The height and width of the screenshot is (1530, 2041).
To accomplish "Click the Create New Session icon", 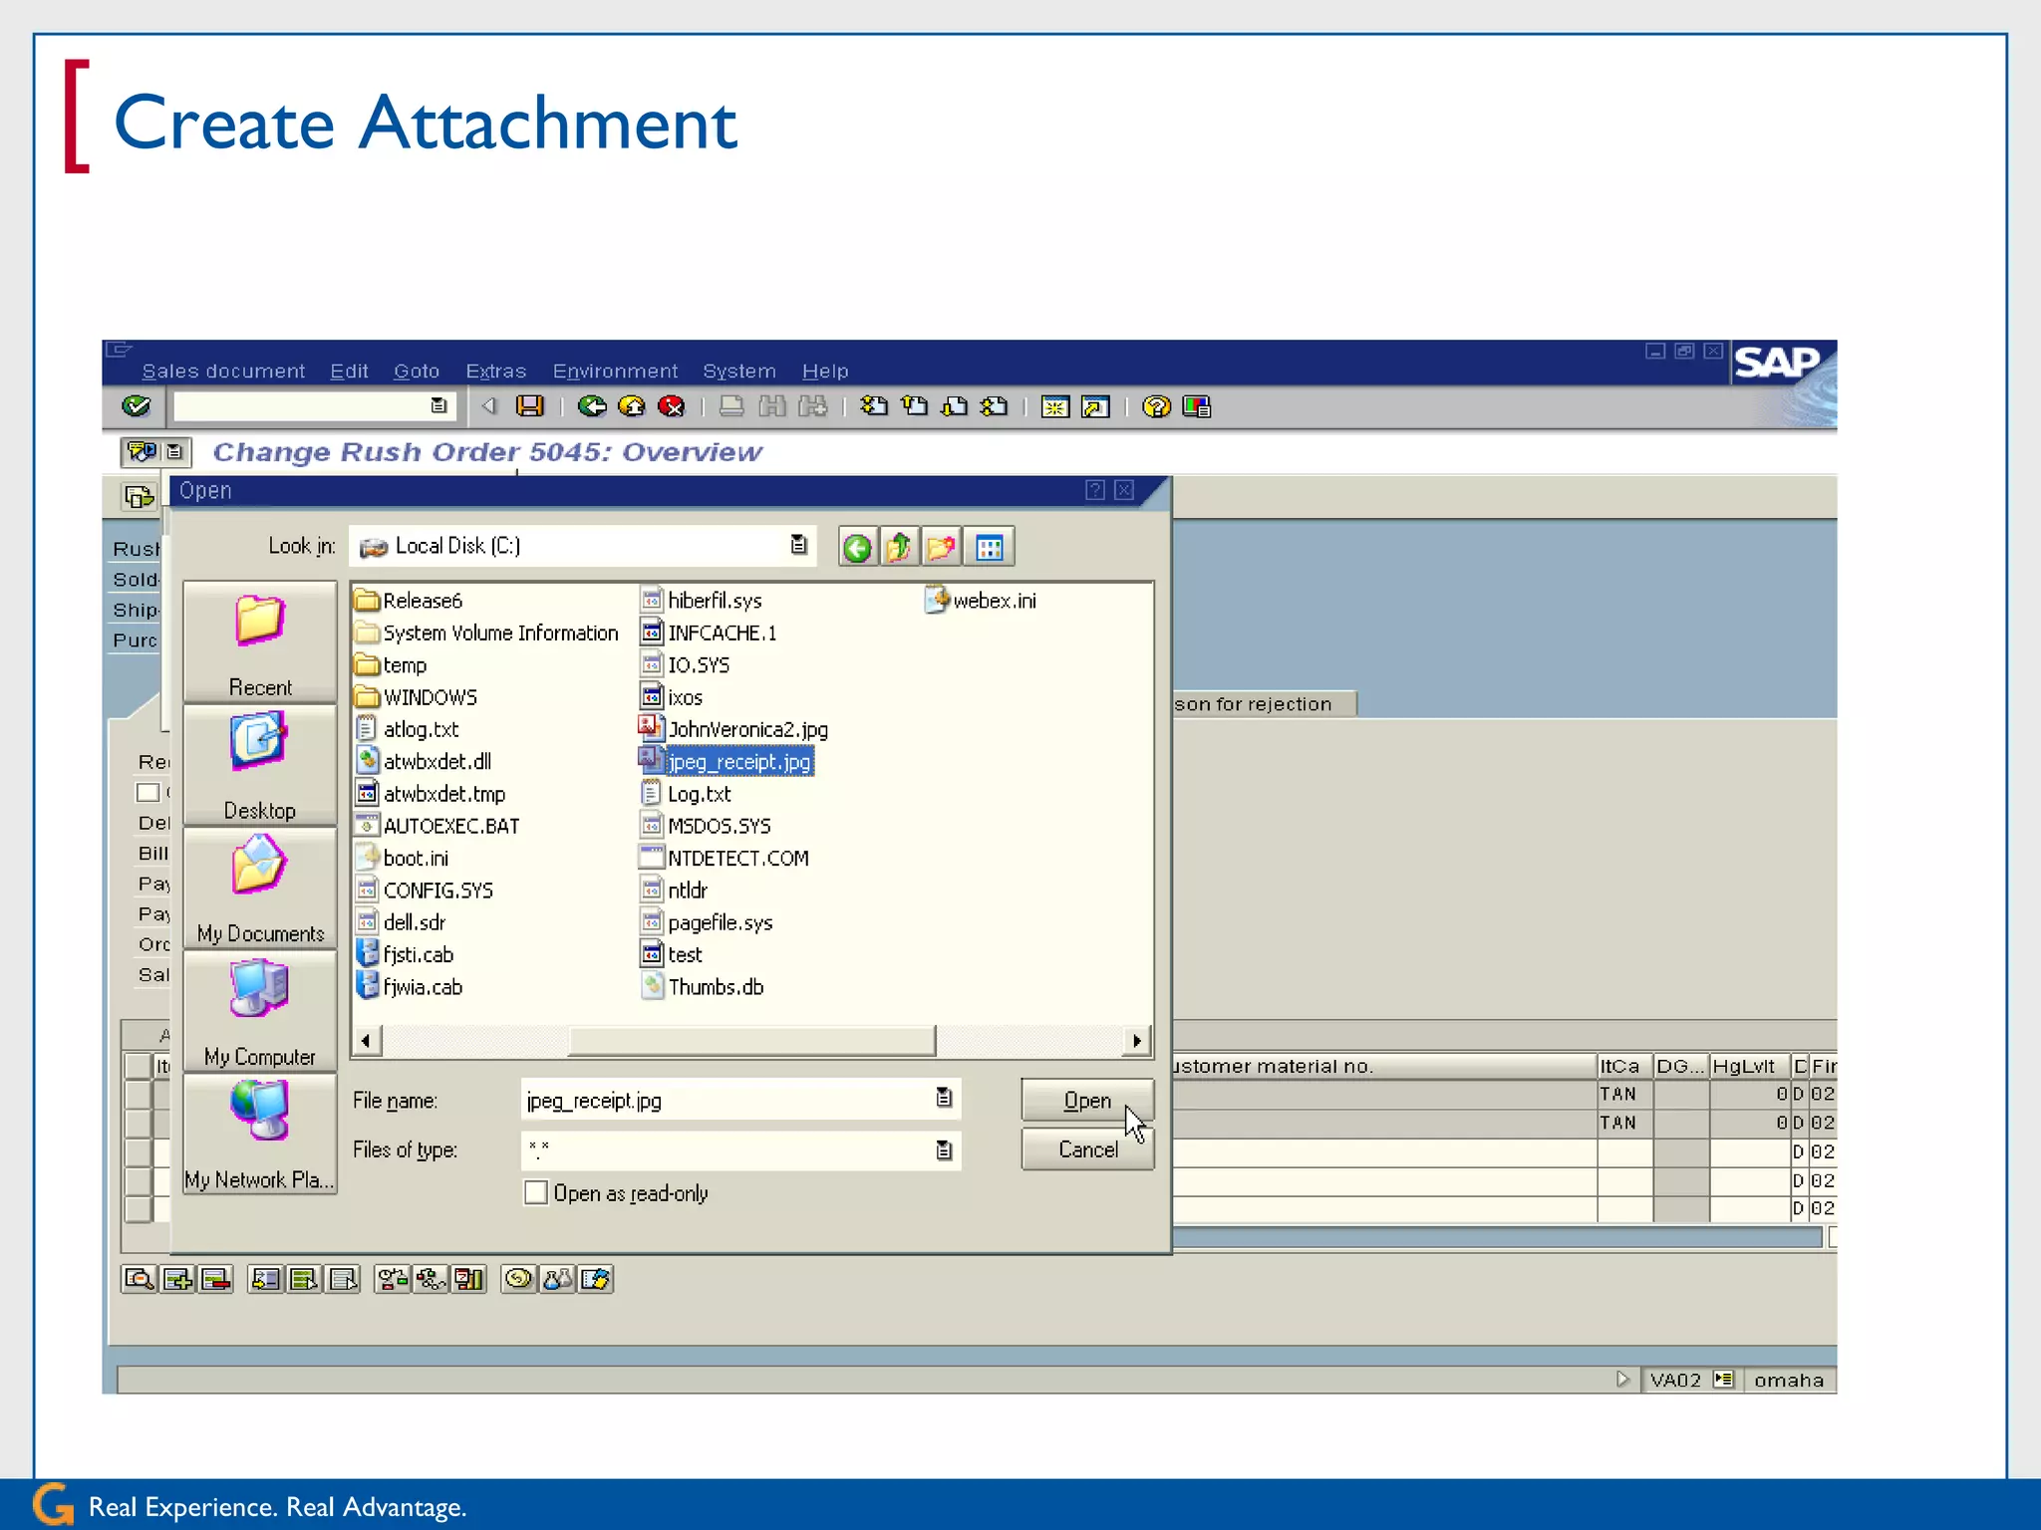I will (x=1054, y=406).
